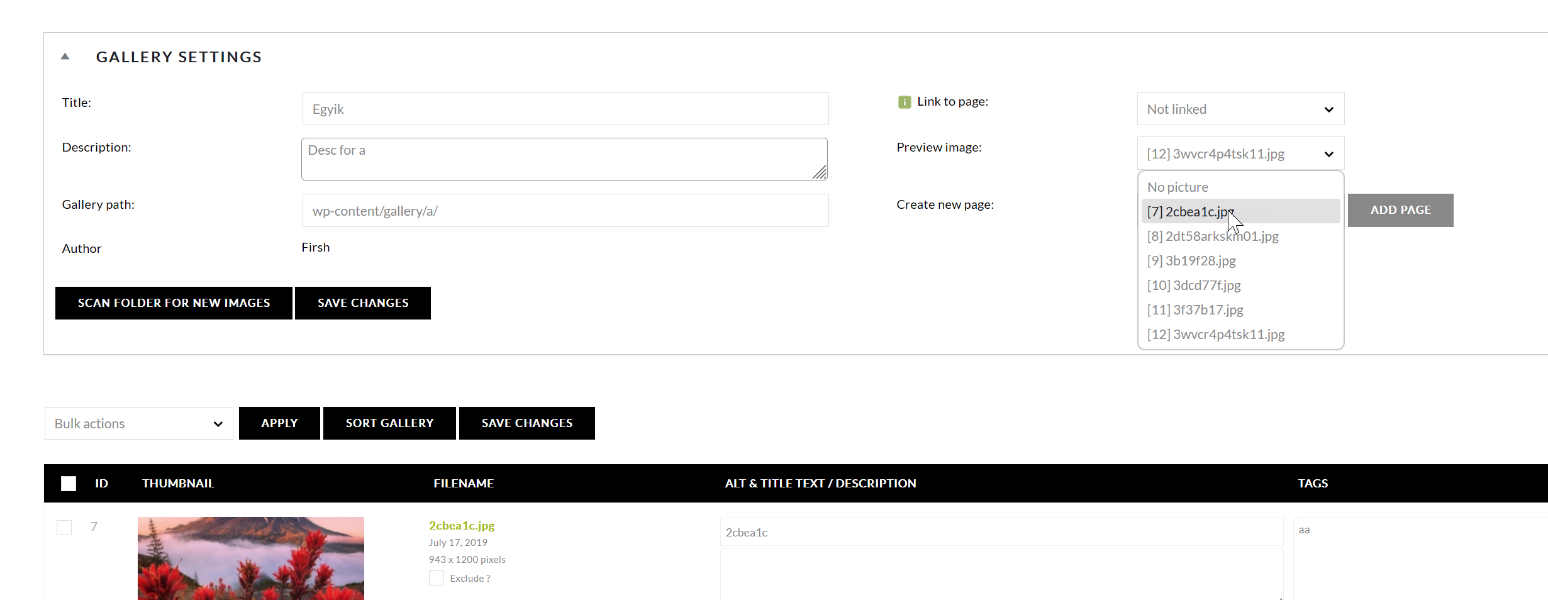This screenshot has height=600, width=1548.
Task: Choose [10] 3dcd77f.jpg as preview
Action: point(1193,286)
